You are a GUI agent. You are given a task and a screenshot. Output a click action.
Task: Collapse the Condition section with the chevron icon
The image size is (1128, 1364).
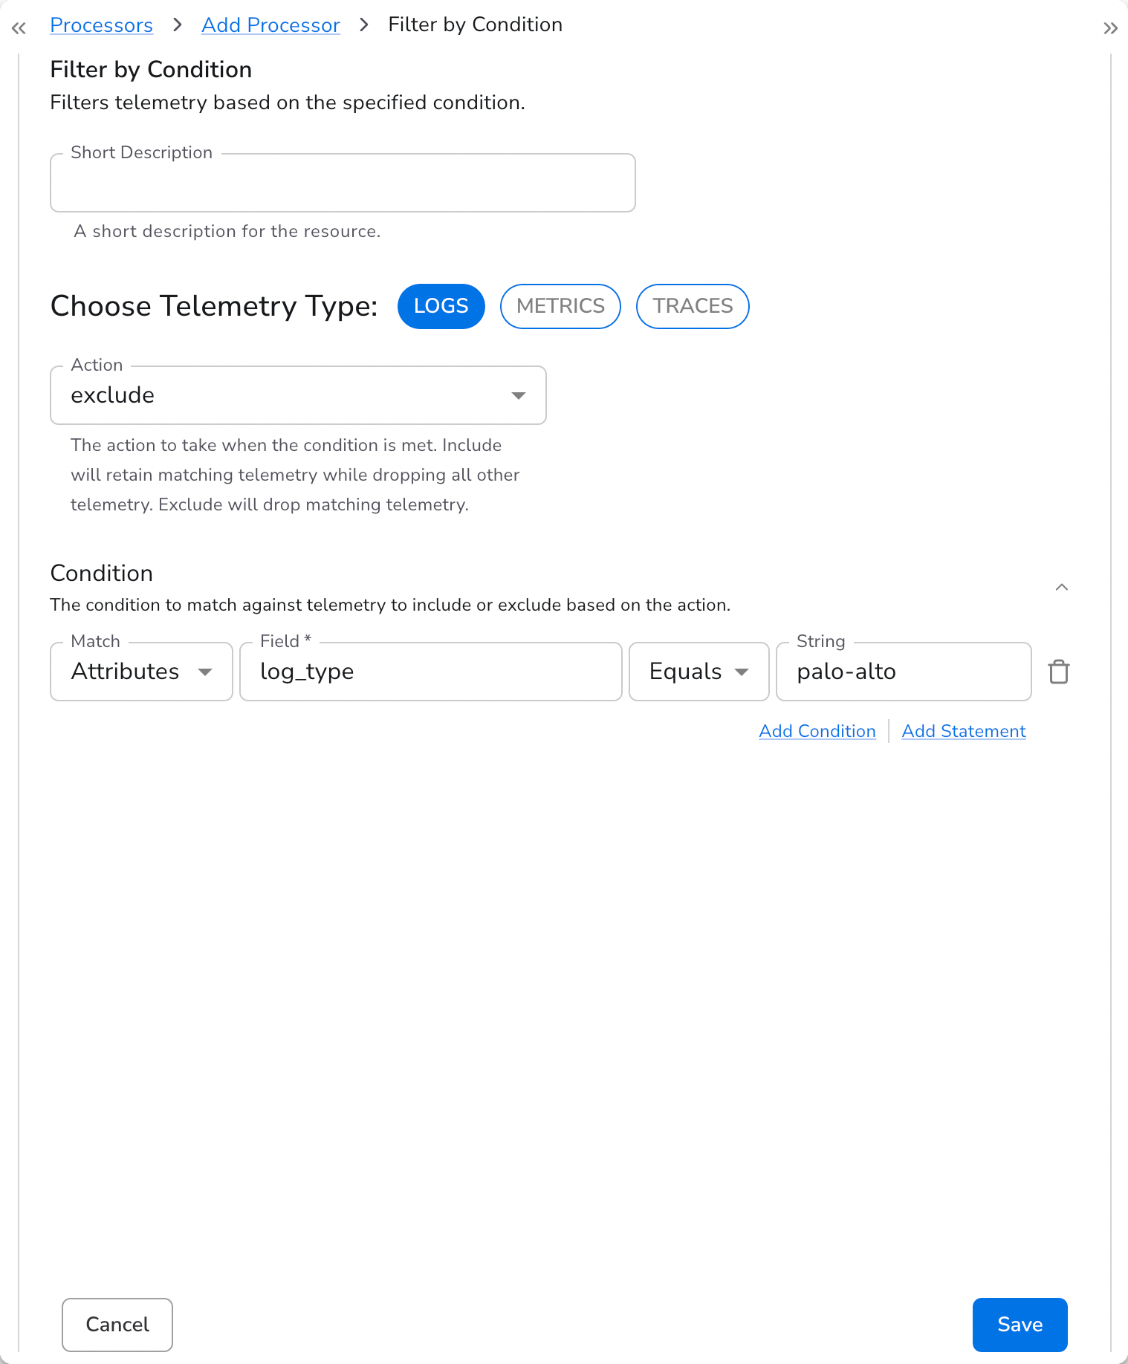click(1062, 587)
